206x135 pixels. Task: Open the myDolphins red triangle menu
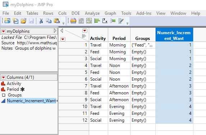coord(4,31)
